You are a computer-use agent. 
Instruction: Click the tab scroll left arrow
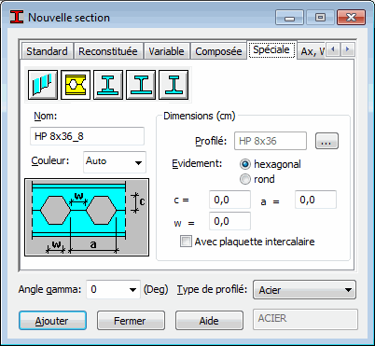(334, 49)
